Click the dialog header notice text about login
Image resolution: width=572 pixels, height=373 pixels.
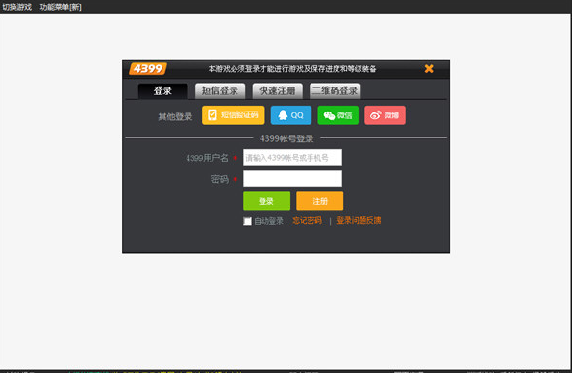click(292, 69)
